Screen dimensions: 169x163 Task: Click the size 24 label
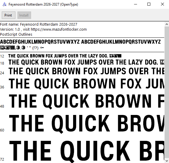[2, 73]
